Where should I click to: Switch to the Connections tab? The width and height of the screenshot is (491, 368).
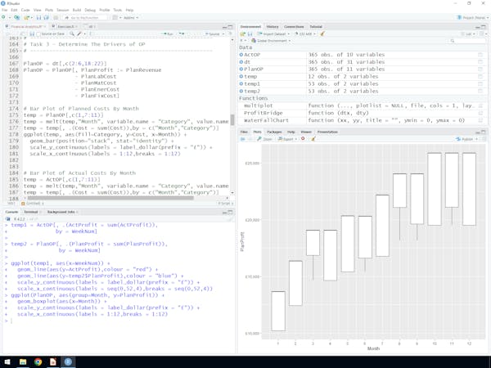pos(294,27)
